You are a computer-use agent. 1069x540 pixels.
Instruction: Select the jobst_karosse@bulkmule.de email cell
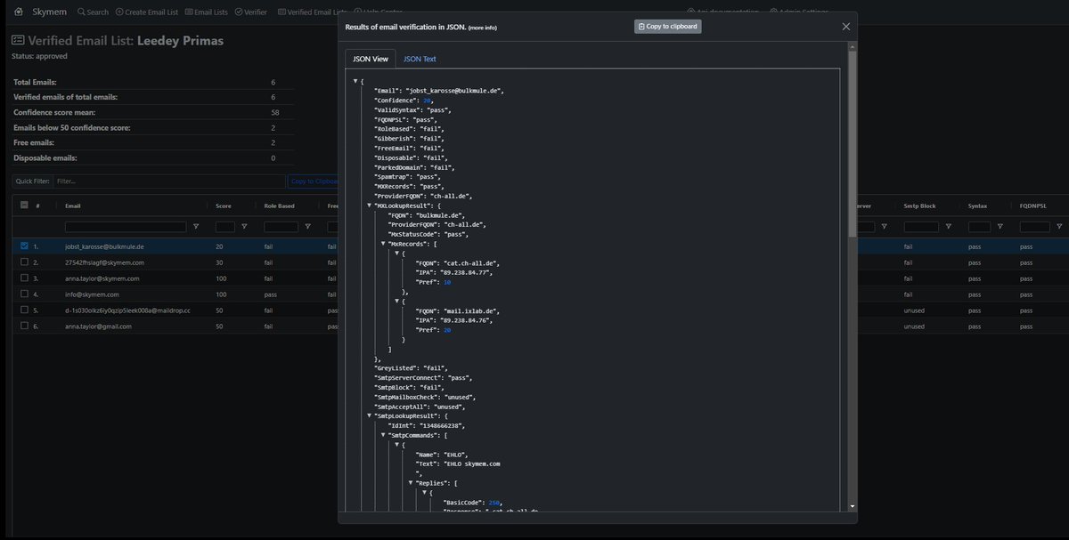(105, 246)
